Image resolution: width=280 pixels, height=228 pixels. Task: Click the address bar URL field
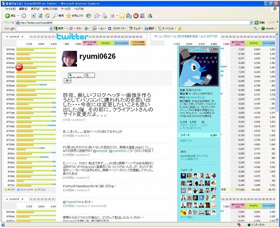pyautogui.click(x=133, y=22)
